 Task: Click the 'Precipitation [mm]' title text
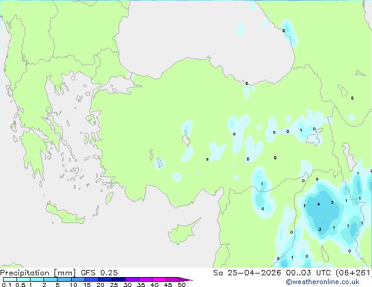[x=38, y=273]
